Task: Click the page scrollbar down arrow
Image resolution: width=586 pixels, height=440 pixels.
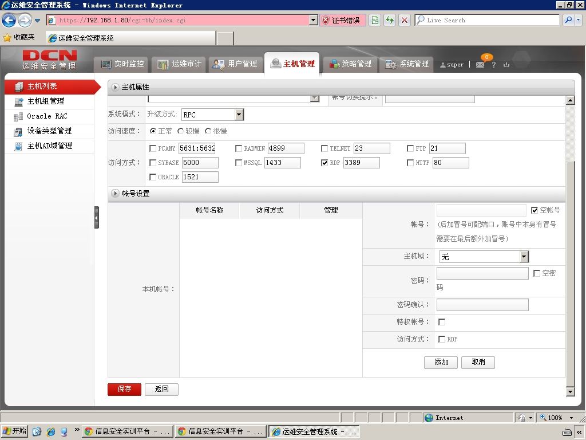Action: pyautogui.click(x=571, y=392)
